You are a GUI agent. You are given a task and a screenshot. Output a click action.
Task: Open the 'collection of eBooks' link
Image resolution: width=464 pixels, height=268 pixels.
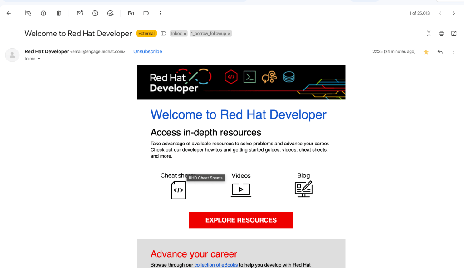pos(216,265)
